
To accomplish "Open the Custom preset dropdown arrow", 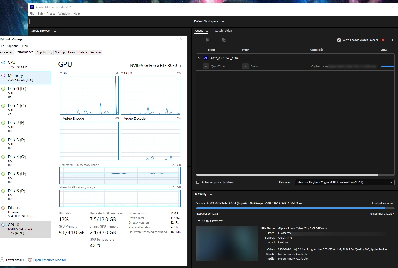I will 245,66.
